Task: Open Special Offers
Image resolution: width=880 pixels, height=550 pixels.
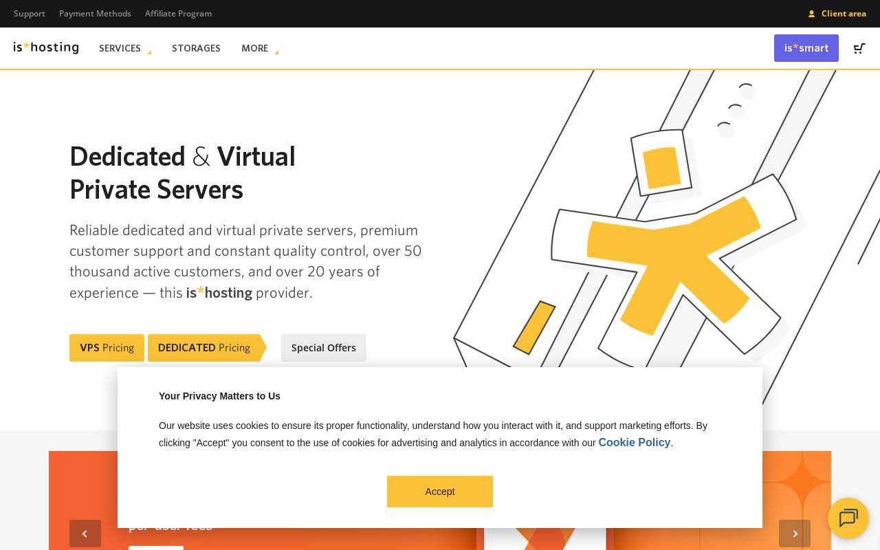Action: 324,348
